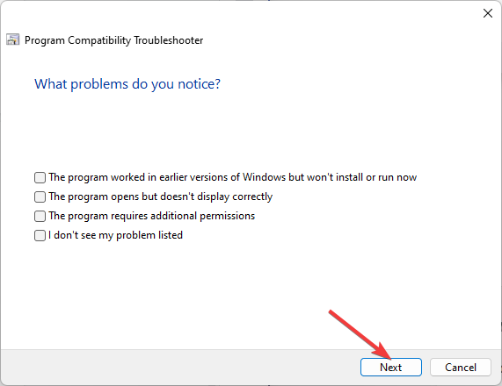Image resolution: width=502 pixels, height=386 pixels.
Task: Click the words 'won't install or run now'
Action: click(361, 177)
